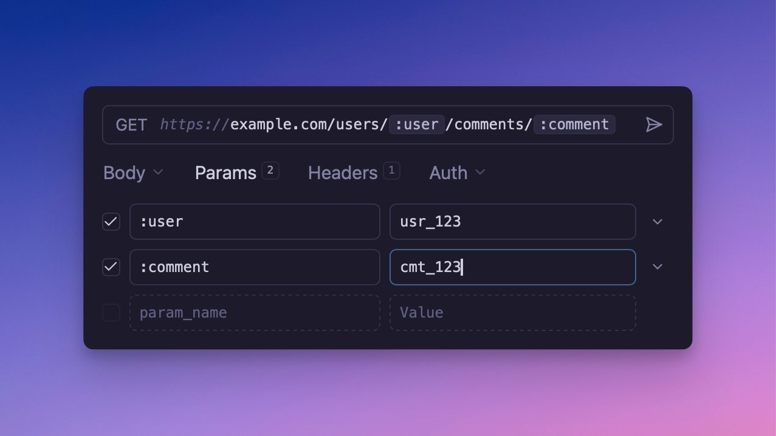Click the example.com/users URL text

click(x=308, y=125)
